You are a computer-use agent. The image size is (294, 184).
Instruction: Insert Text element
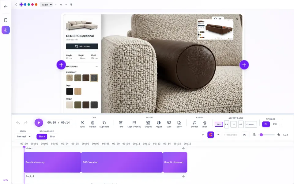121,124
